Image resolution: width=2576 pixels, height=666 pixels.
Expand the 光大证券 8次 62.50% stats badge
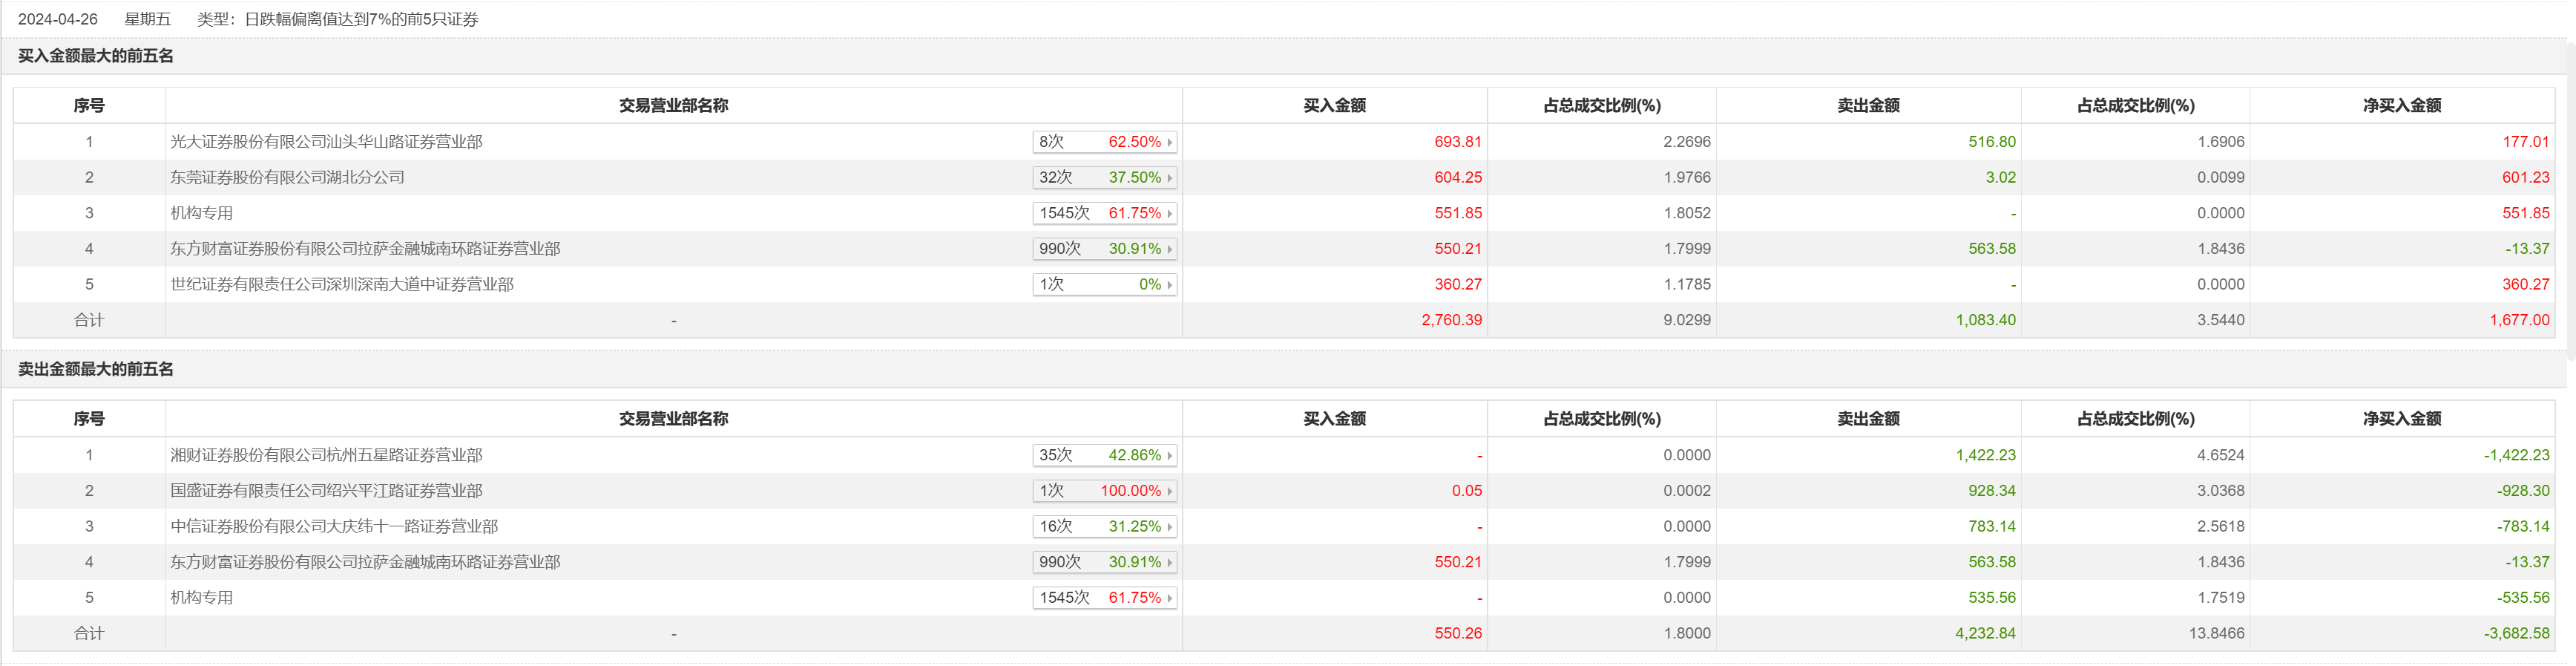coord(1104,142)
